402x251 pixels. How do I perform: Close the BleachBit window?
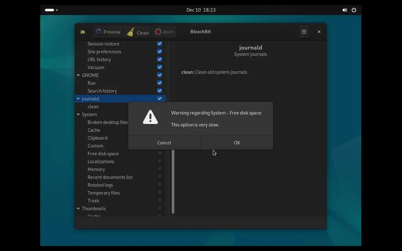pyautogui.click(x=319, y=32)
